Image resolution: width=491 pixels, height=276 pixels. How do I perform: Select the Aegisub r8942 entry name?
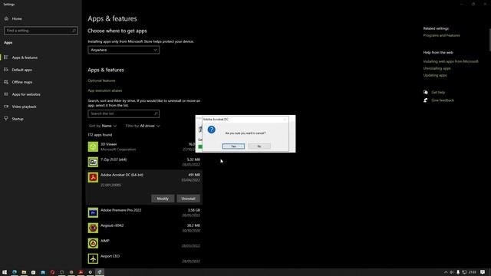coord(112,225)
